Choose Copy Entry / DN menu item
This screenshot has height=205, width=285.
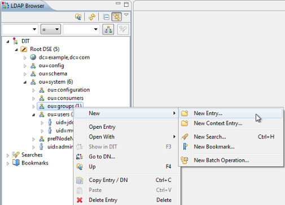126,180
